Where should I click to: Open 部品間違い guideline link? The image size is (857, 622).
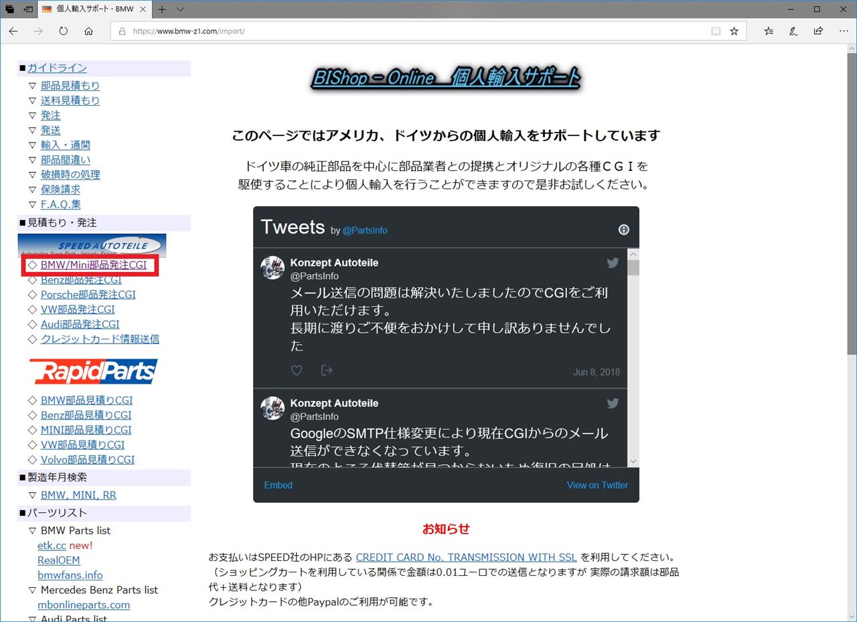pyautogui.click(x=66, y=159)
